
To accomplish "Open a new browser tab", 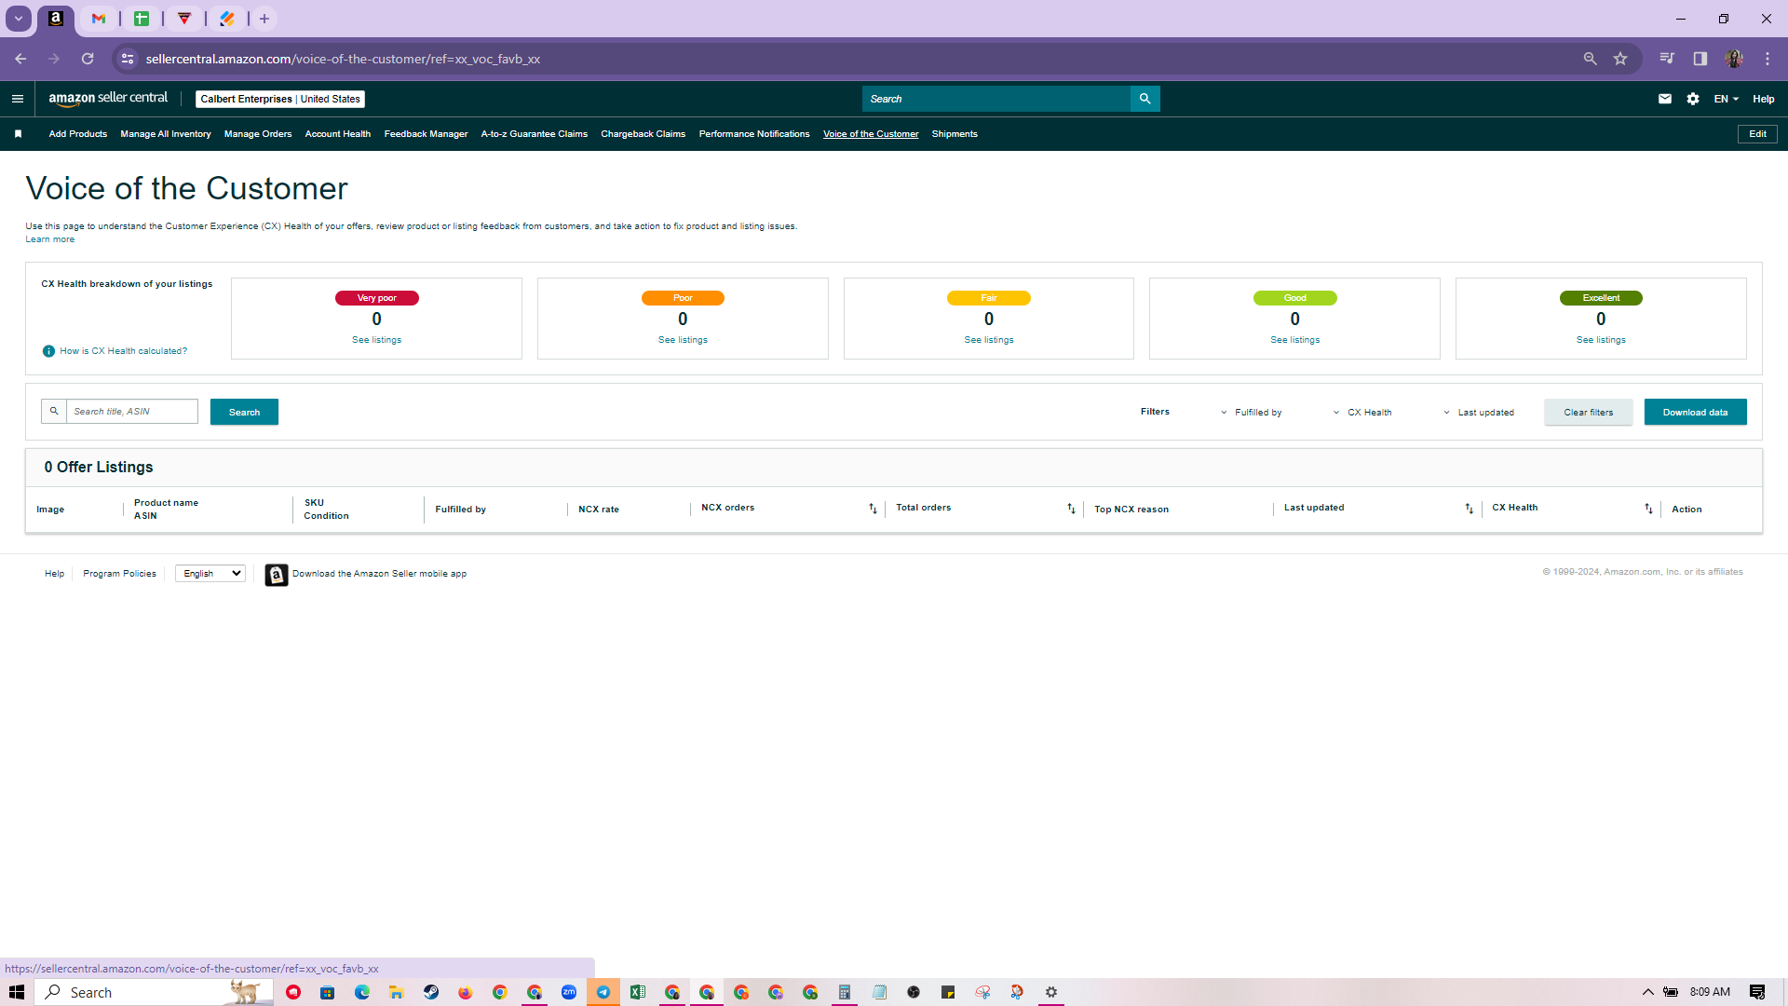I will [x=264, y=19].
